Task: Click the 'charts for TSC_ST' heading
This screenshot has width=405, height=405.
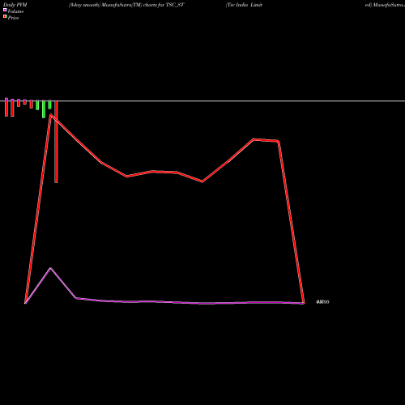Action: click(x=164, y=5)
